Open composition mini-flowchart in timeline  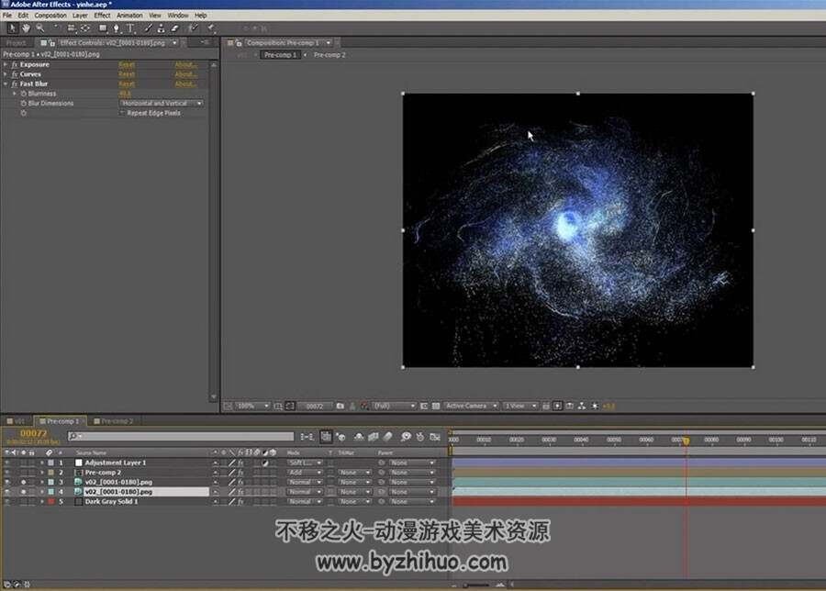click(307, 436)
